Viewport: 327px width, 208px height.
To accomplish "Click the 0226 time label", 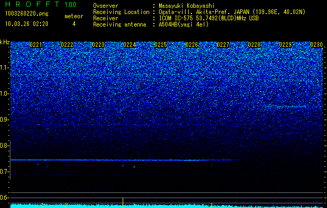I will tap(192, 45).
